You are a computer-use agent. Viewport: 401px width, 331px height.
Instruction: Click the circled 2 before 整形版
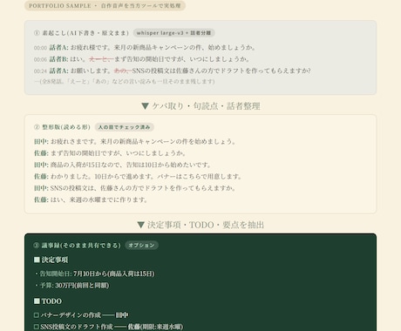click(37, 127)
